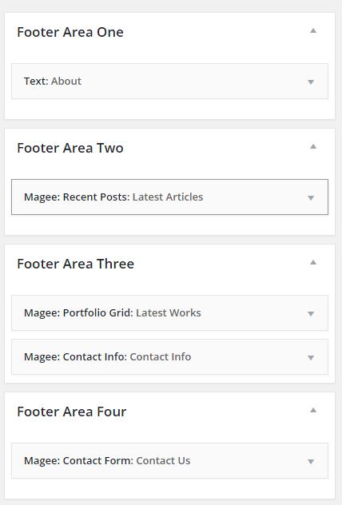This screenshot has width=342, height=505.
Task: Expand the Recent Posts widget arrow
Action: tap(311, 198)
